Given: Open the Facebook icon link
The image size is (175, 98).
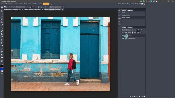Looking at the screenshot, I should [x=144, y=4].
